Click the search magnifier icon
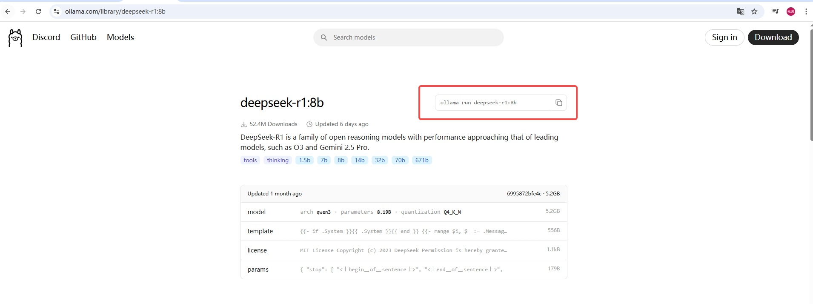 click(x=324, y=37)
